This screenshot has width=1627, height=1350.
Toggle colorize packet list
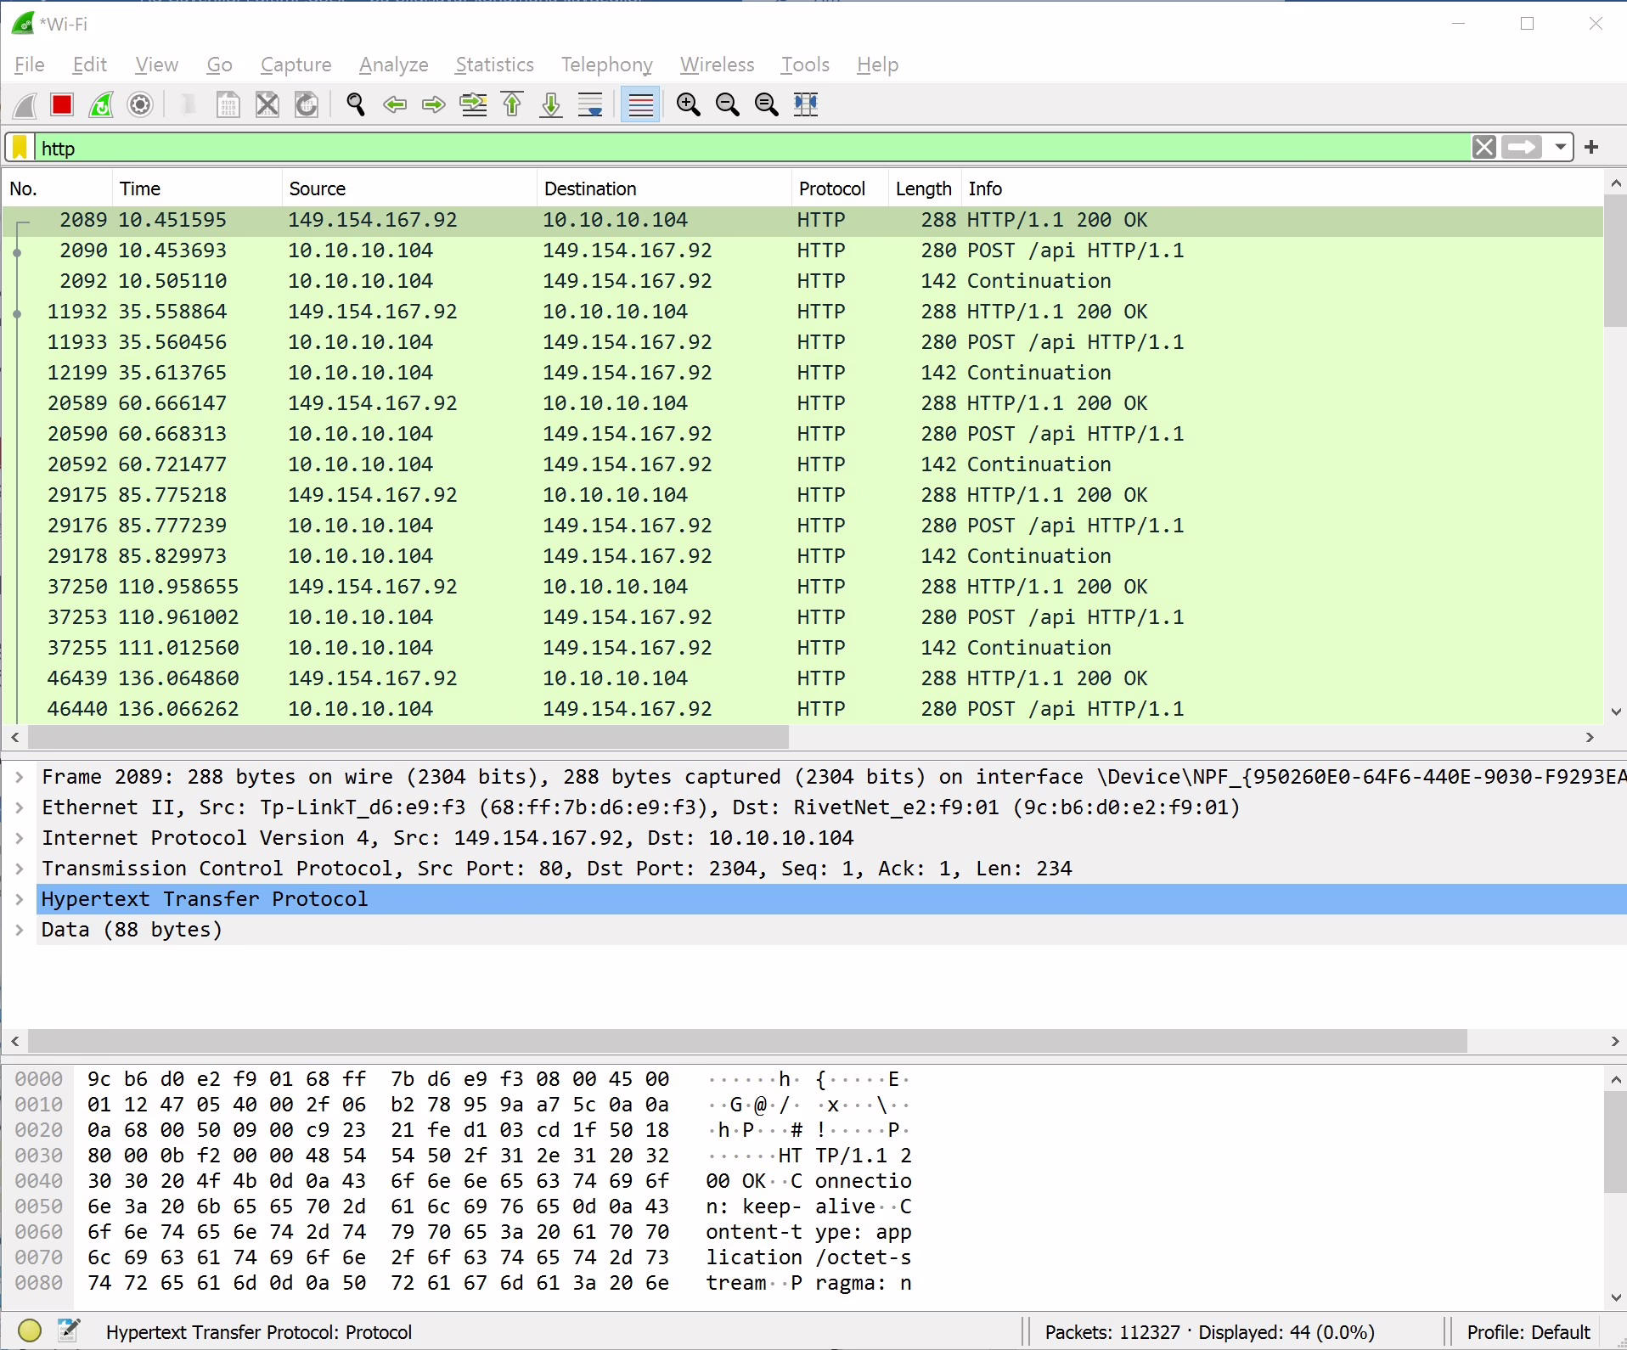click(x=640, y=104)
